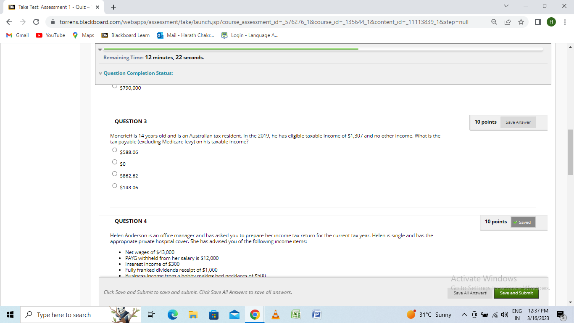Click the Save and Submit button

516,293
